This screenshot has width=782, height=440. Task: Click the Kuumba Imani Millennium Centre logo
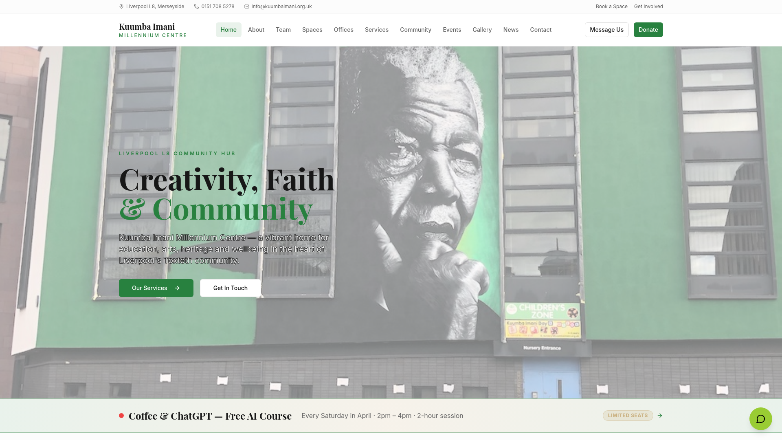(x=153, y=30)
